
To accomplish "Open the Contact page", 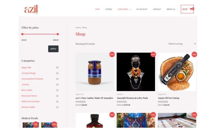I will [157, 9].
